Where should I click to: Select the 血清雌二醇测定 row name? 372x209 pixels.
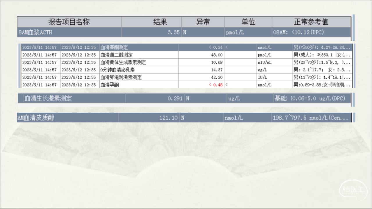(x=116, y=55)
